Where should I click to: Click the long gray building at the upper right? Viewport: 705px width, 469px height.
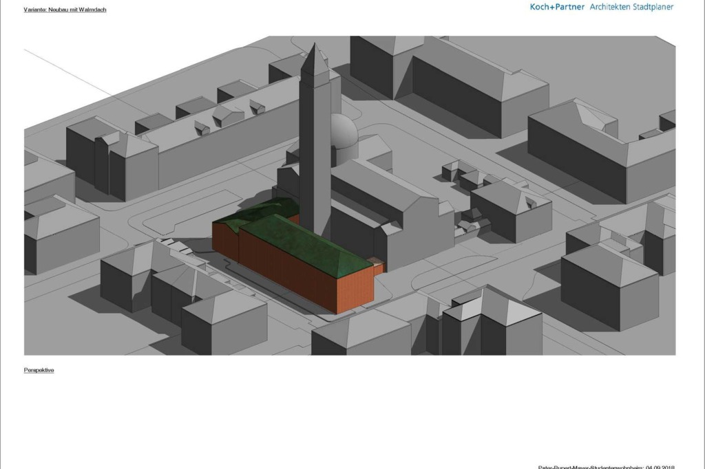[599, 148]
